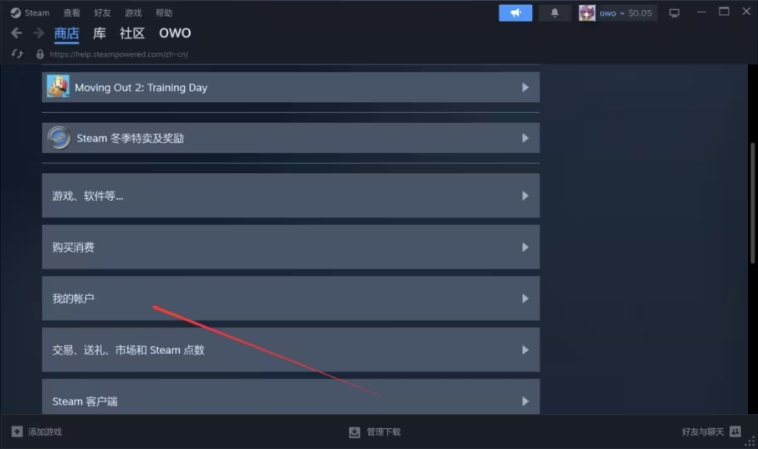Open the 查看 menu
Screen dimensions: 758x449
coord(72,13)
